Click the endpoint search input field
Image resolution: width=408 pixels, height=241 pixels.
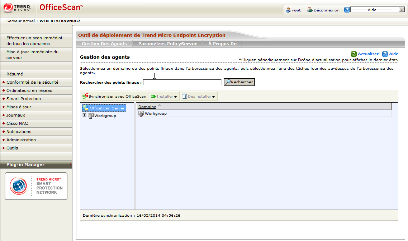[182, 82]
